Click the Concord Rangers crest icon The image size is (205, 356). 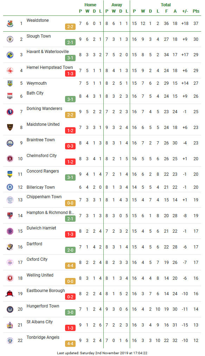point(10,174)
